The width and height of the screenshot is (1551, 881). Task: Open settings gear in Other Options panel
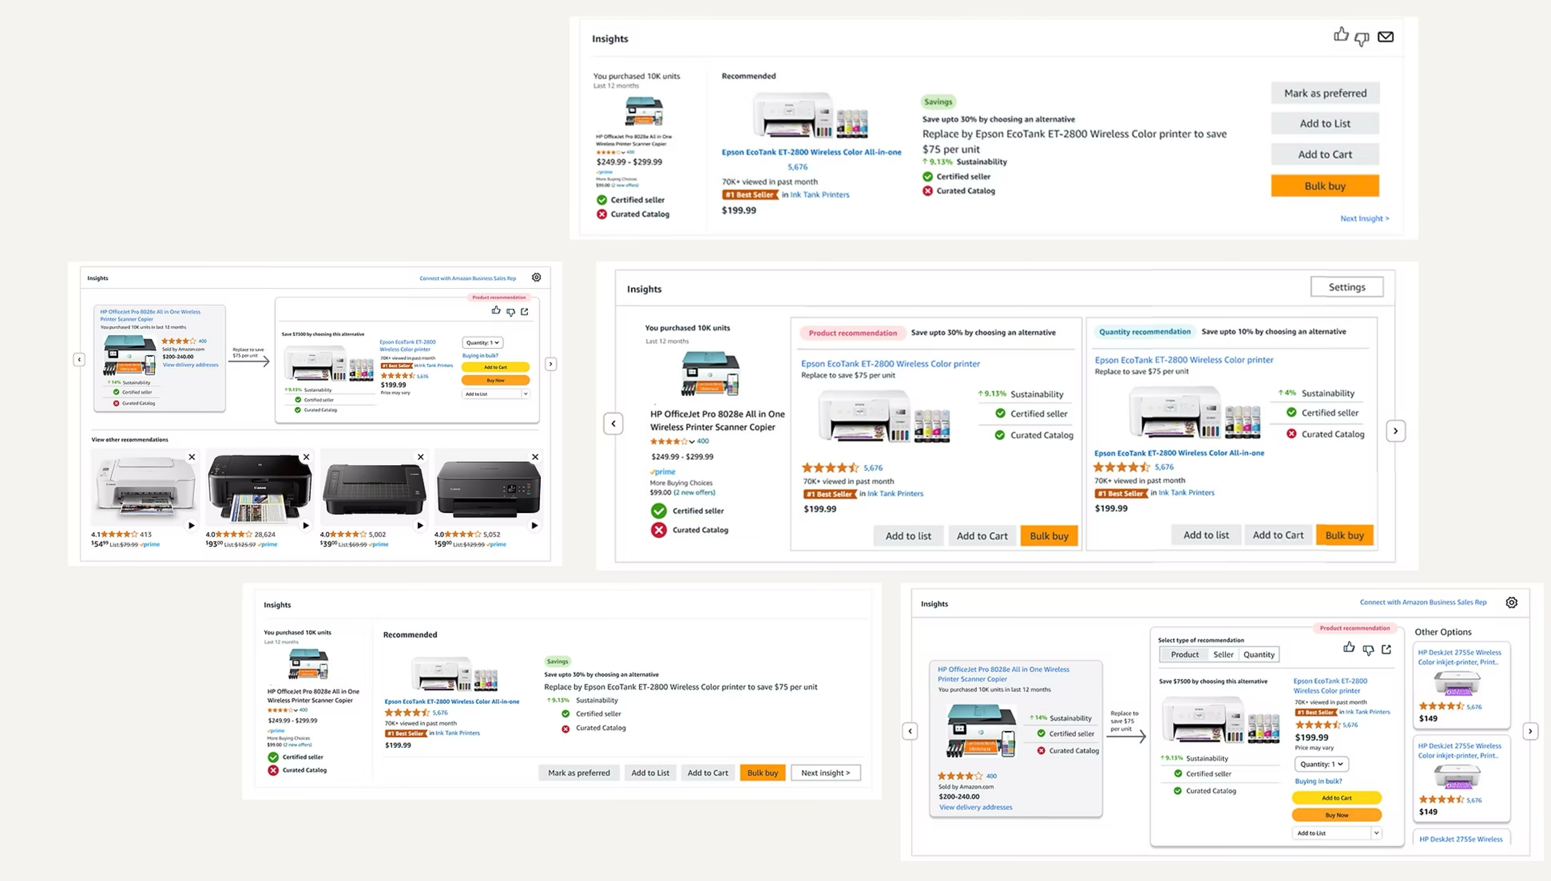1511,602
